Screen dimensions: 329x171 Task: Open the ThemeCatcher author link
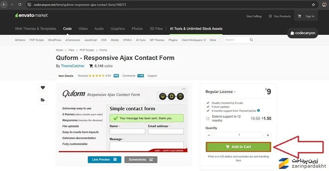pos(73,66)
